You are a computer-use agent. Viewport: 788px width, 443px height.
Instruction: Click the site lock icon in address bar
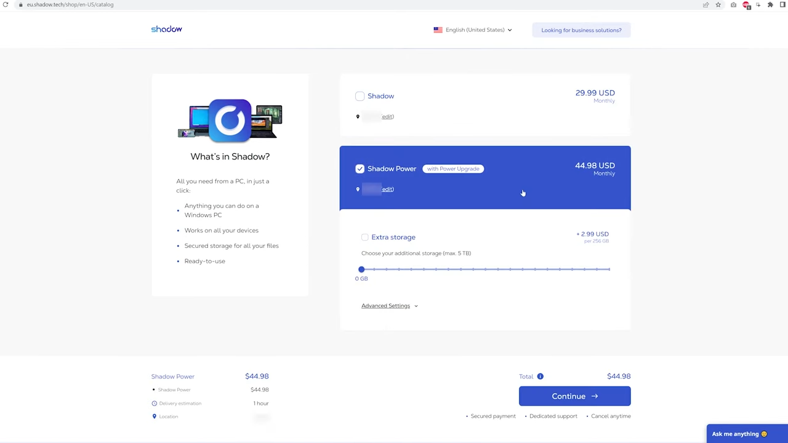[x=20, y=4]
